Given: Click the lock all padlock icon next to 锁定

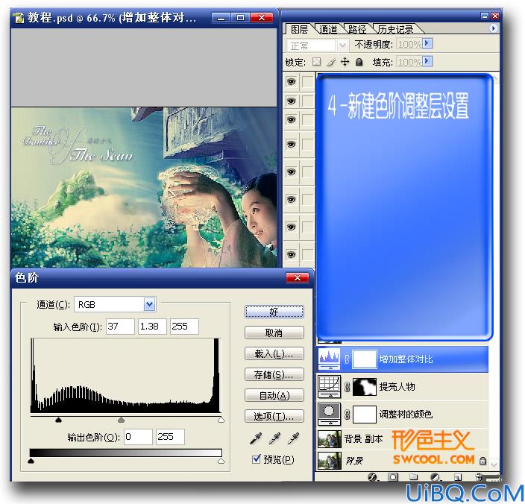Looking at the screenshot, I should [359, 62].
